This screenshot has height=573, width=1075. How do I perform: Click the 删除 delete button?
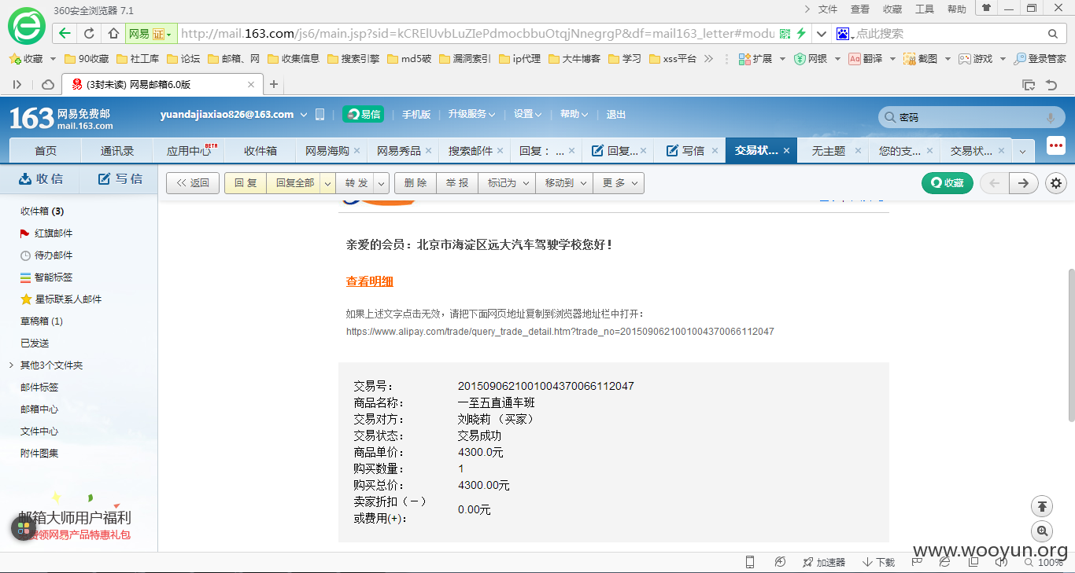click(416, 183)
